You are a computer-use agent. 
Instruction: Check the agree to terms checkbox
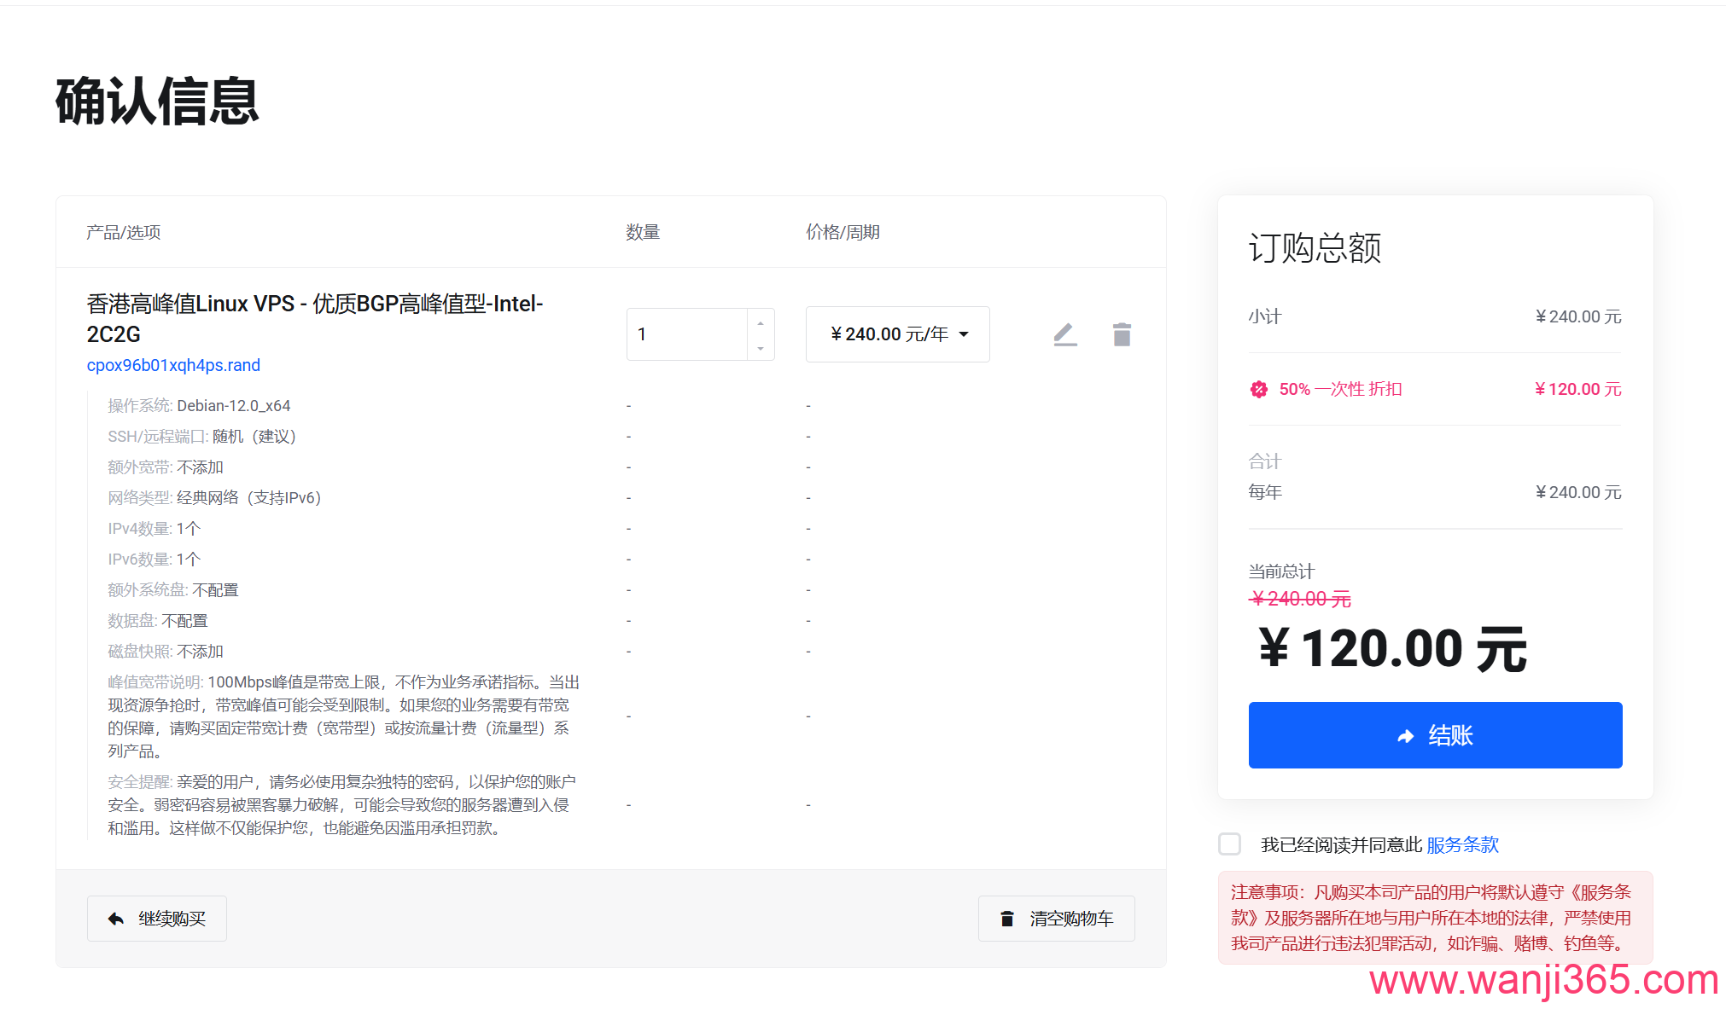click(x=1229, y=844)
